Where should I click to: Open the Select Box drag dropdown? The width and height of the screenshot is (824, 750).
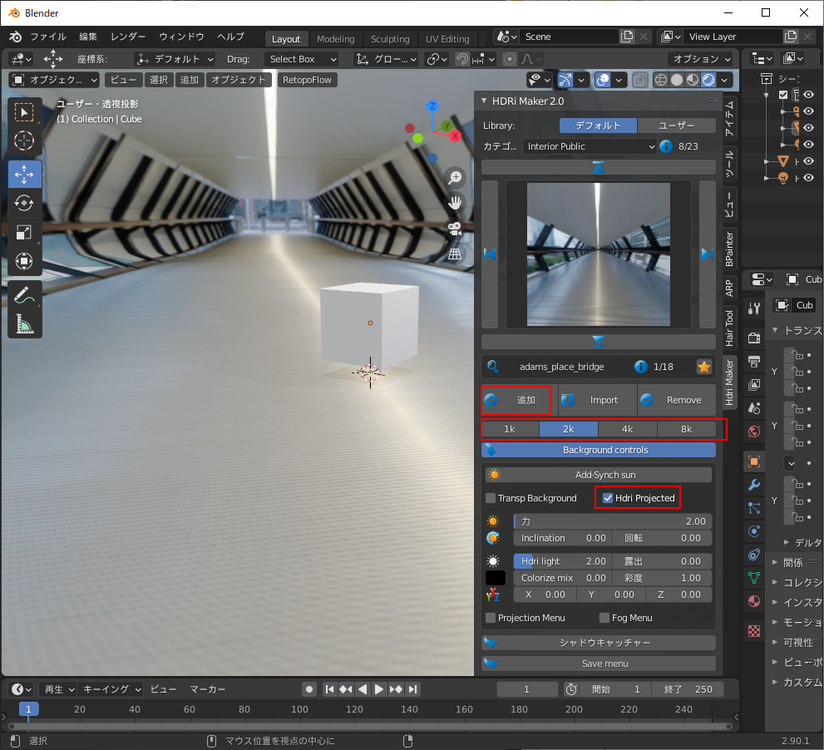[x=302, y=59]
